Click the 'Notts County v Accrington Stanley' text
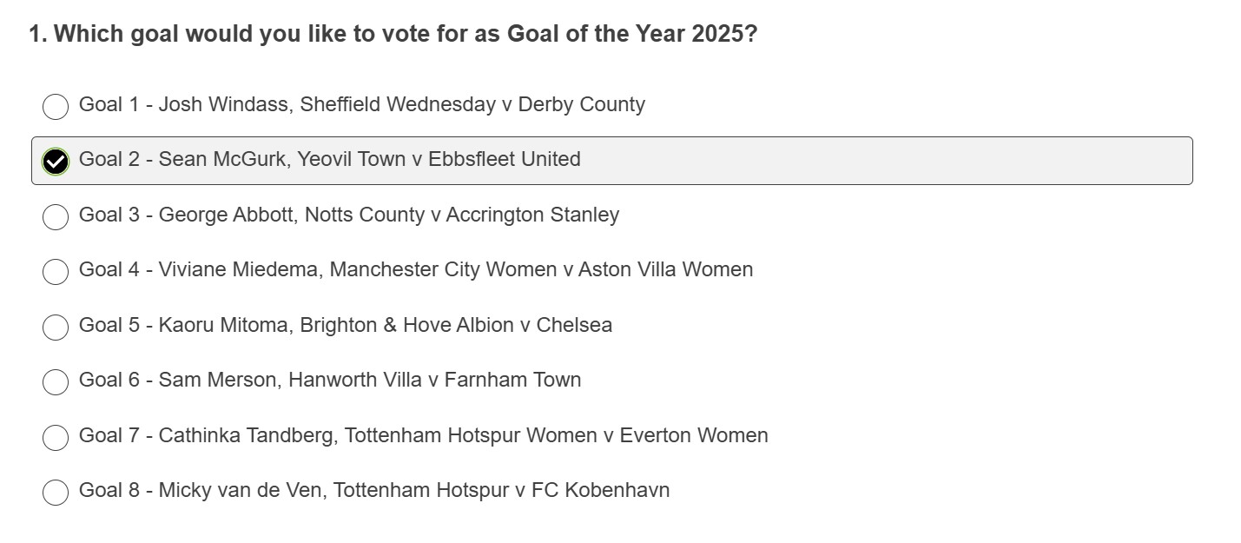Image resolution: width=1241 pixels, height=543 pixels. pos(462,215)
